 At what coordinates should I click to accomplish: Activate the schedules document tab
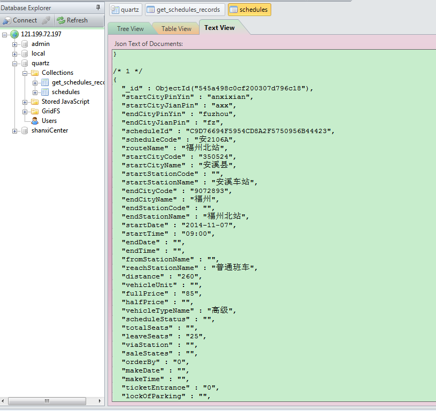coord(249,10)
